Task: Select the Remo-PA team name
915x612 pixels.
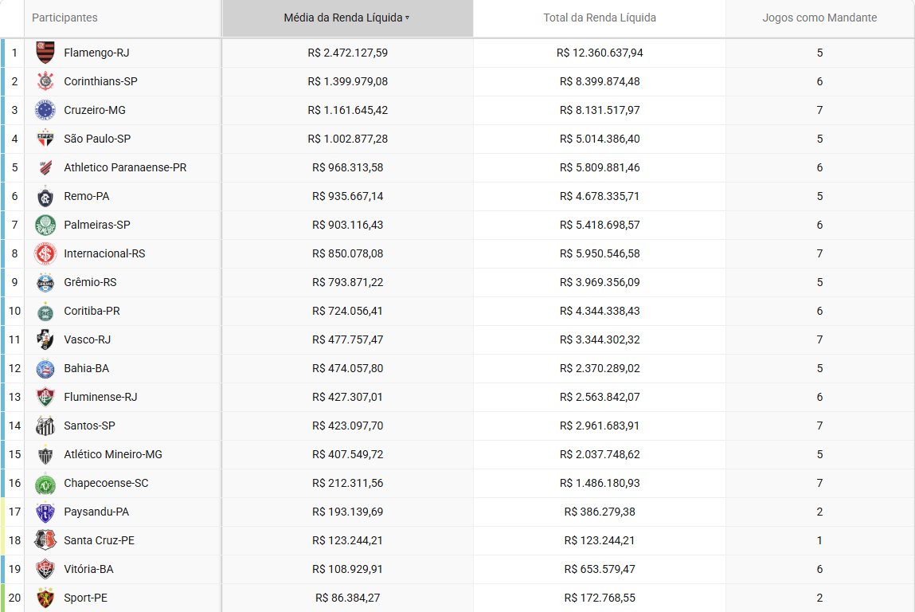Action: point(86,196)
